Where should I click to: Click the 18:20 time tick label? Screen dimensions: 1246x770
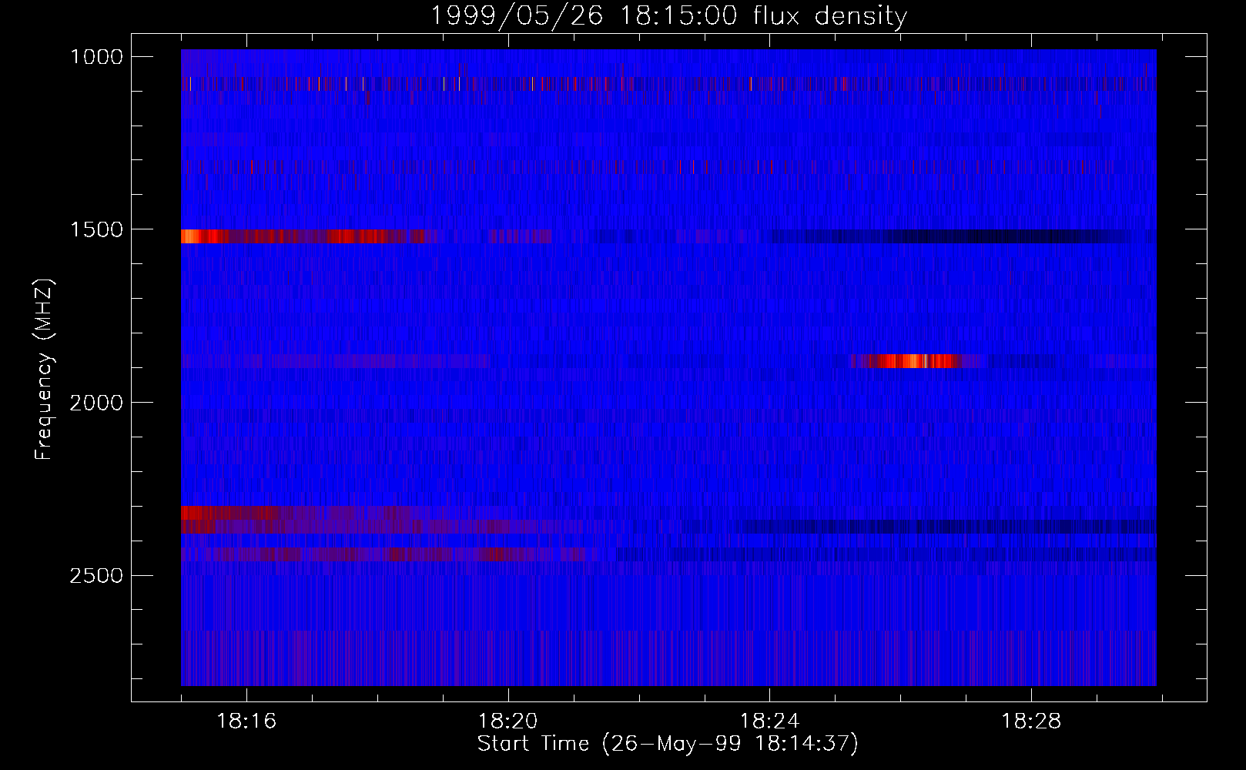[x=508, y=721]
